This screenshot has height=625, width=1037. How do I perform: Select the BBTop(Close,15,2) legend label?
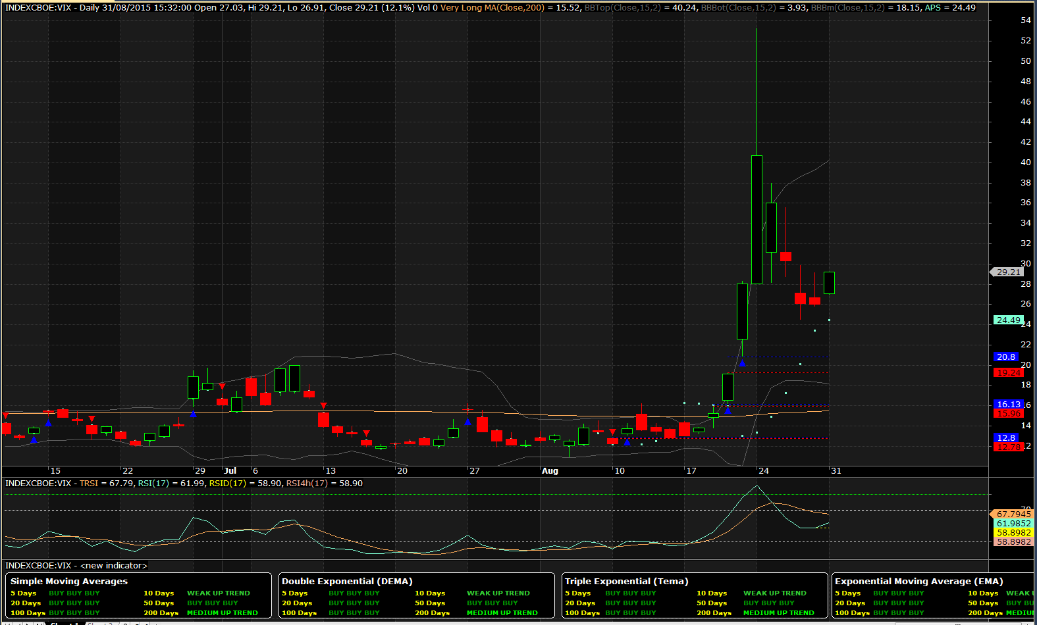(x=623, y=8)
